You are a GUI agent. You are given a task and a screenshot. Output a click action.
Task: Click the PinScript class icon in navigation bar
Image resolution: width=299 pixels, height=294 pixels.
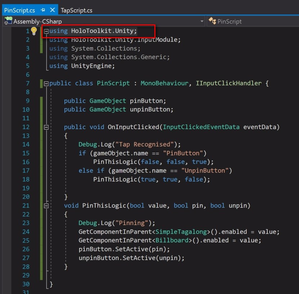212,21
